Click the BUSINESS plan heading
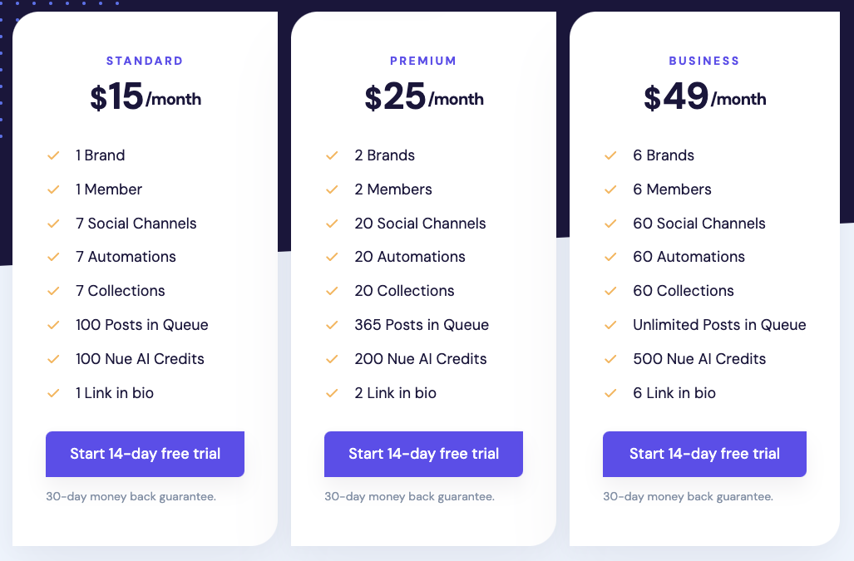Image resolution: width=854 pixels, height=561 pixels. click(704, 61)
